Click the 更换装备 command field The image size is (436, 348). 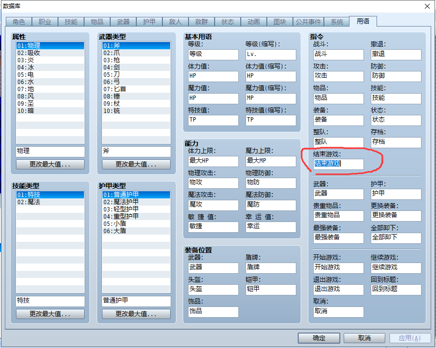pos(396,216)
